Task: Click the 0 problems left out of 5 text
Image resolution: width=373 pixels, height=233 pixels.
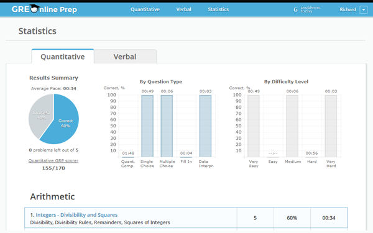Action: [53, 150]
